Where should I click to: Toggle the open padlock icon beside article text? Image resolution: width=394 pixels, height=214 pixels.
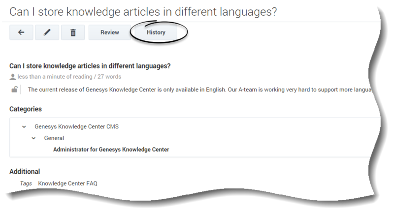pos(14,90)
